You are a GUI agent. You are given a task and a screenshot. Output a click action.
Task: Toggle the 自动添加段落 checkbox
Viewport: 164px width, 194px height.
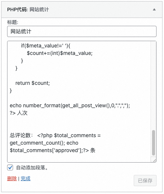click(x=10, y=167)
